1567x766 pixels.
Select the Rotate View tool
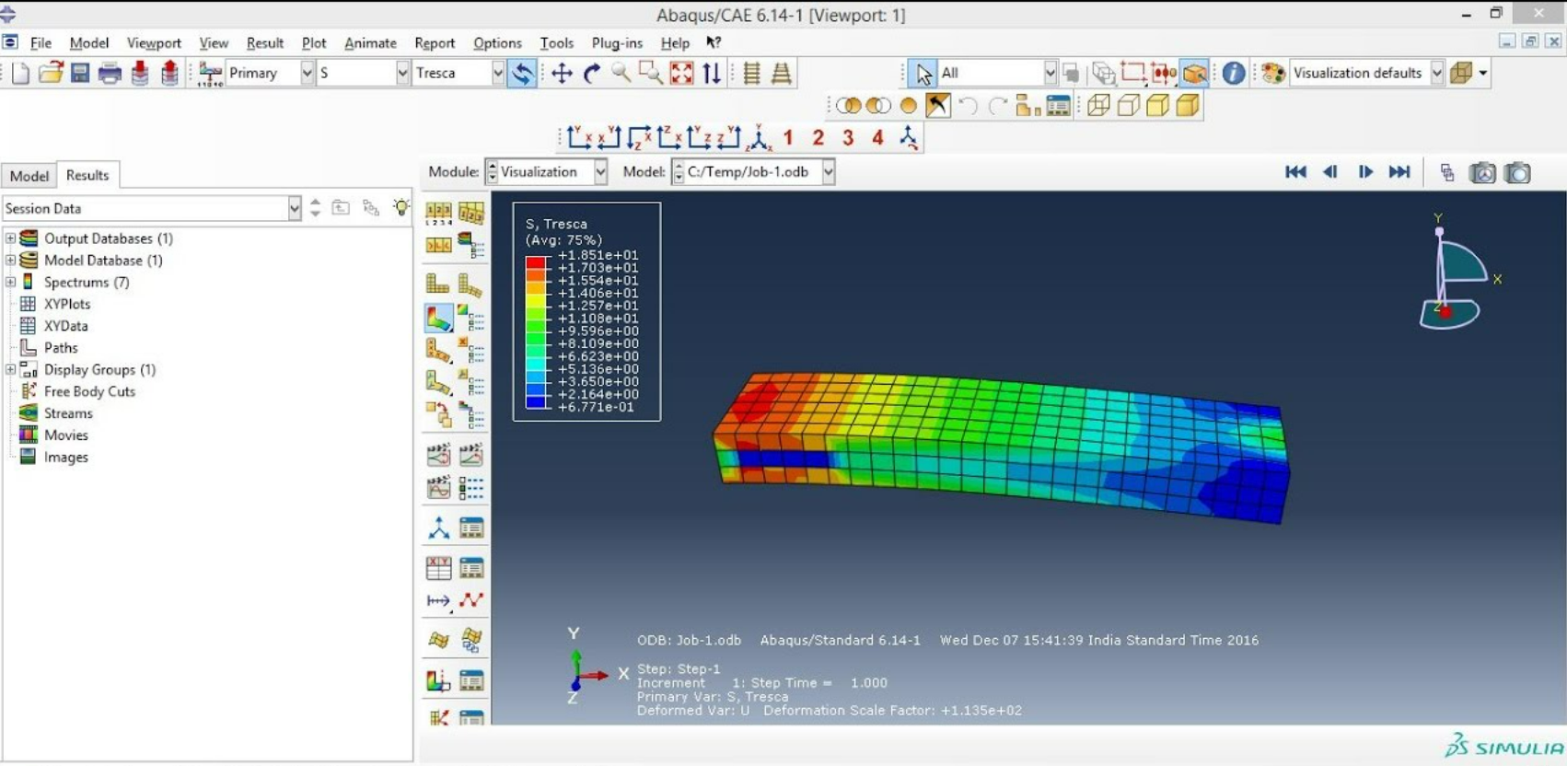[x=592, y=73]
